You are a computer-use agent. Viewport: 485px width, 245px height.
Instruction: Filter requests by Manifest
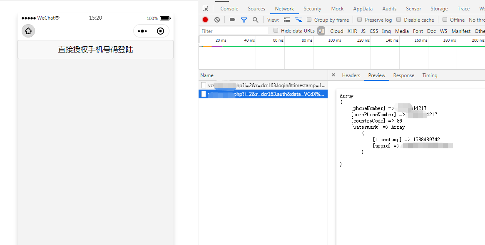coord(461,31)
